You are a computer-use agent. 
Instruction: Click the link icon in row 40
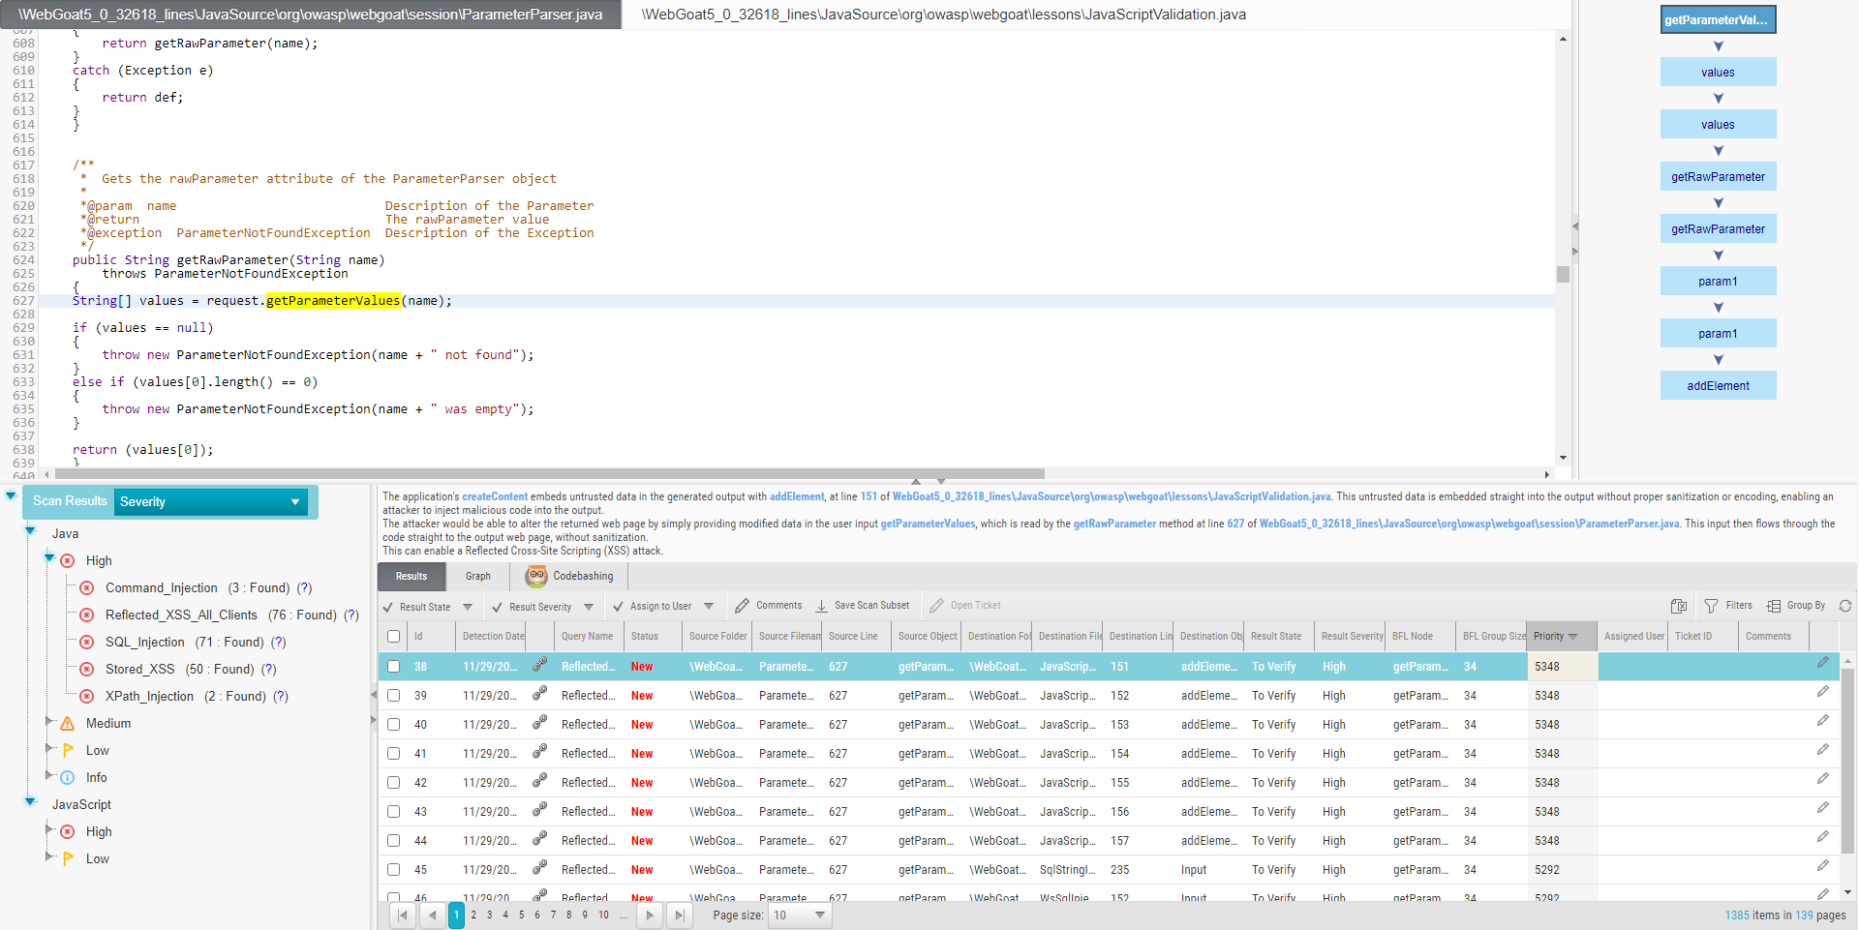point(539,723)
